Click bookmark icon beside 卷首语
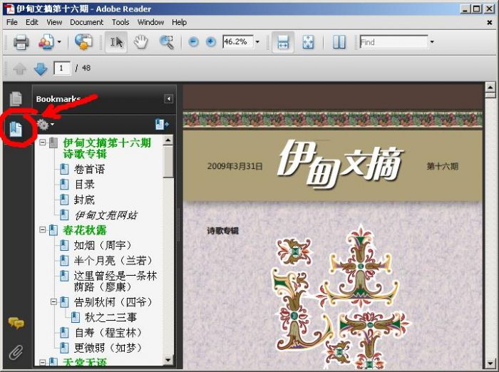 coord(64,170)
